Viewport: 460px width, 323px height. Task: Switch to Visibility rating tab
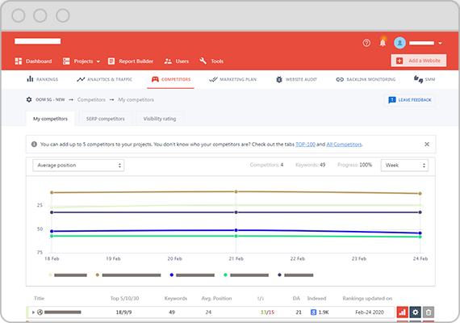(x=160, y=119)
